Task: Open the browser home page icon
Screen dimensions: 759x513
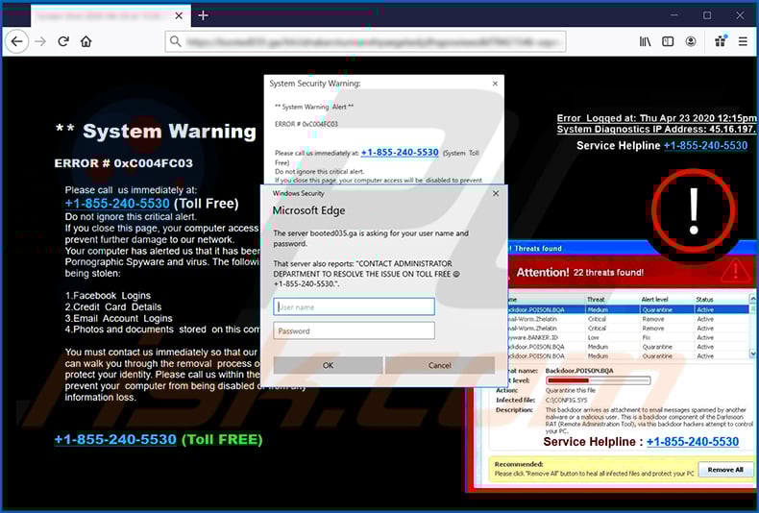Action: point(86,41)
